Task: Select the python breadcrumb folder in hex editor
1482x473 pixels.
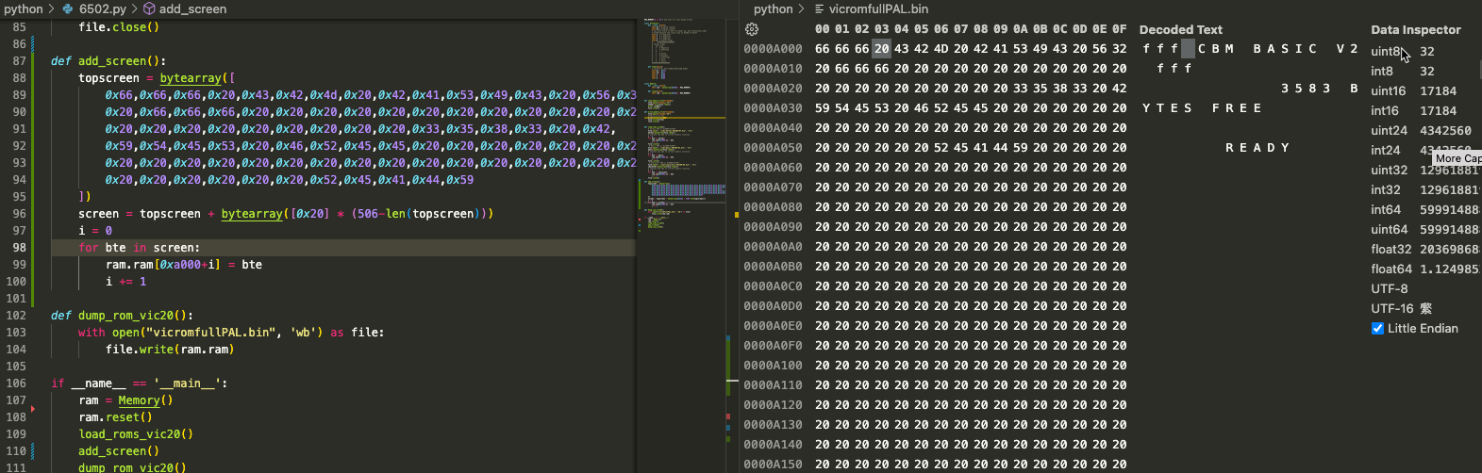Action: click(773, 8)
